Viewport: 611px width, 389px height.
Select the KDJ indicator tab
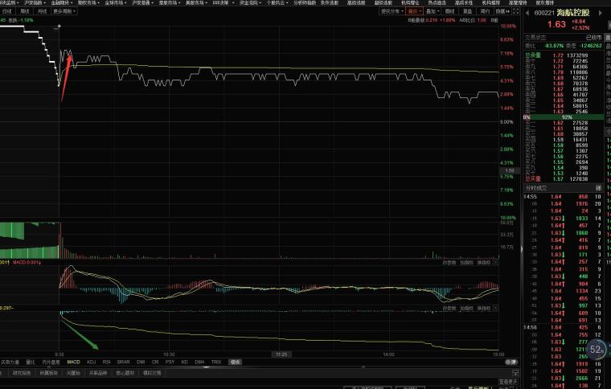[x=91, y=362]
